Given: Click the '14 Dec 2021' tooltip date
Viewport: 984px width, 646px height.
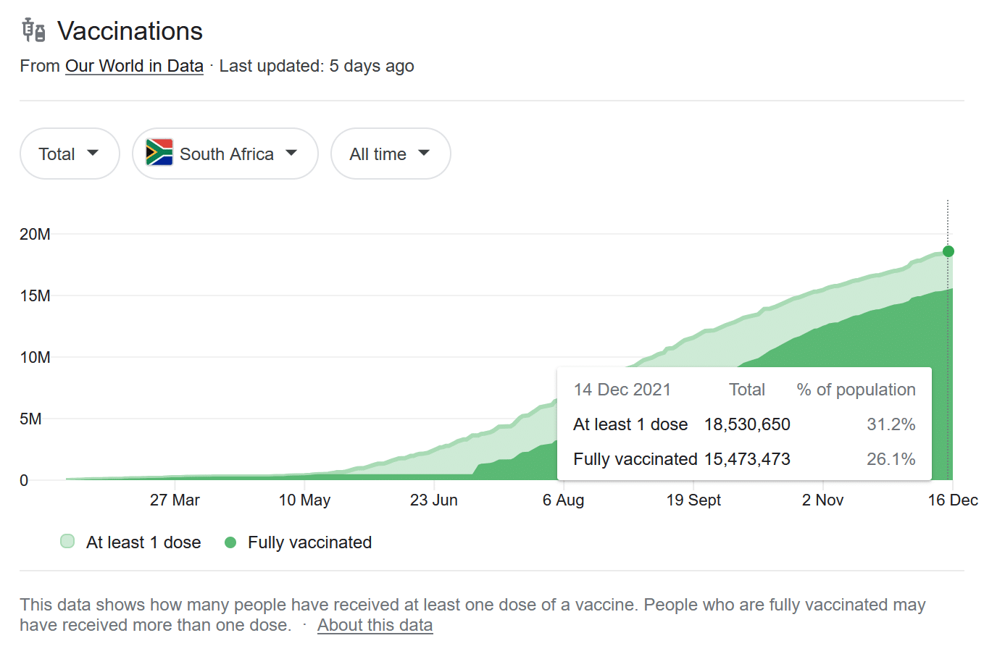Looking at the screenshot, I should 622,390.
